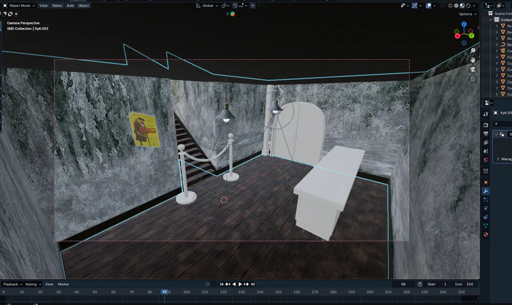The width and height of the screenshot is (512, 305).
Task: Switch to material preview shading
Action: point(462,5)
